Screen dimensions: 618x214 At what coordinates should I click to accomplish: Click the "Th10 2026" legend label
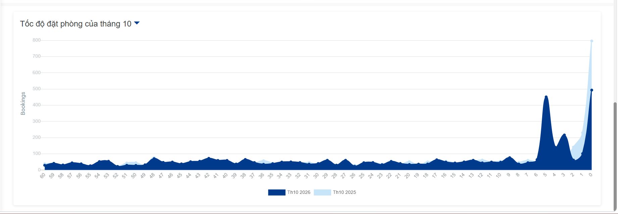(x=299, y=192)
